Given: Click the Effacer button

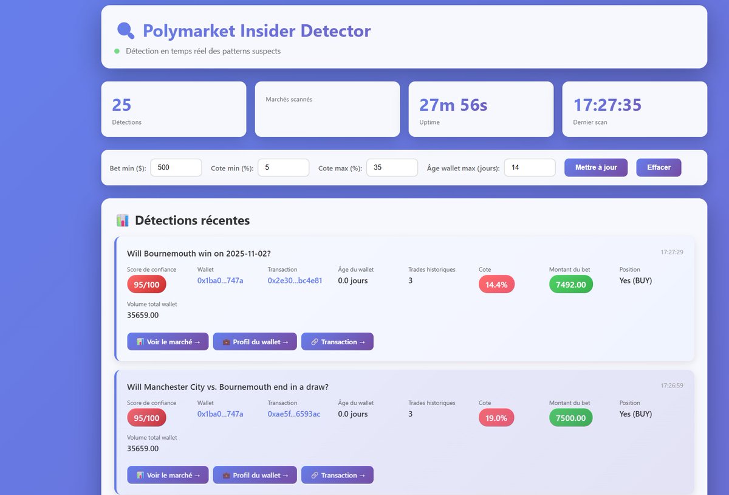Looking at the screenshot, I should [x=659, y=167].
